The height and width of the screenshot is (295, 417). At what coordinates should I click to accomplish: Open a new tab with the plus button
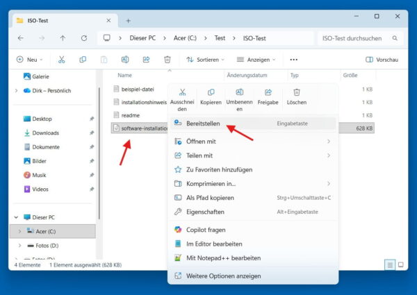click(x=128, y=21)
